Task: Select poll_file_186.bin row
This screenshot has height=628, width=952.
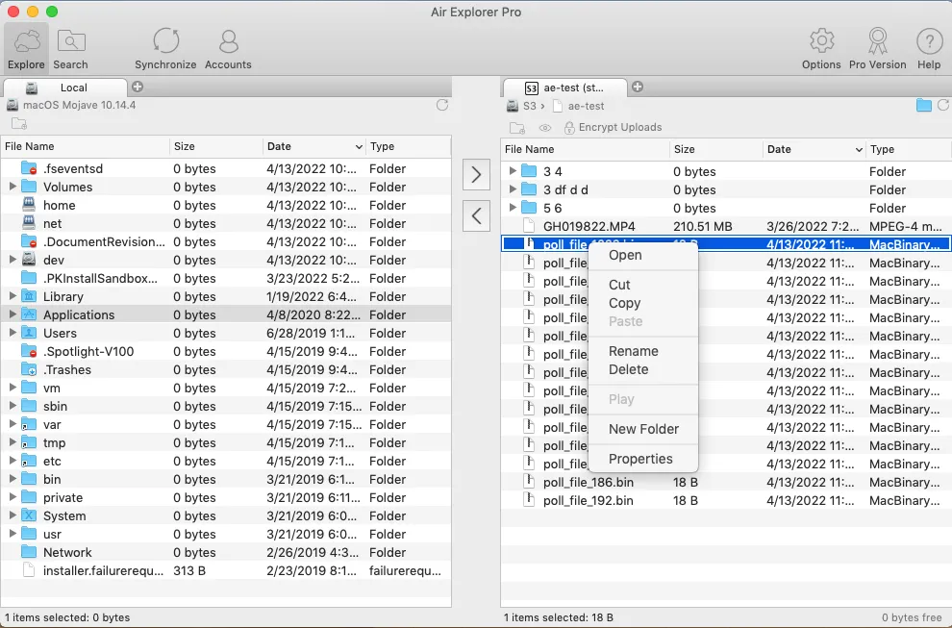Action: coord(725,482)
